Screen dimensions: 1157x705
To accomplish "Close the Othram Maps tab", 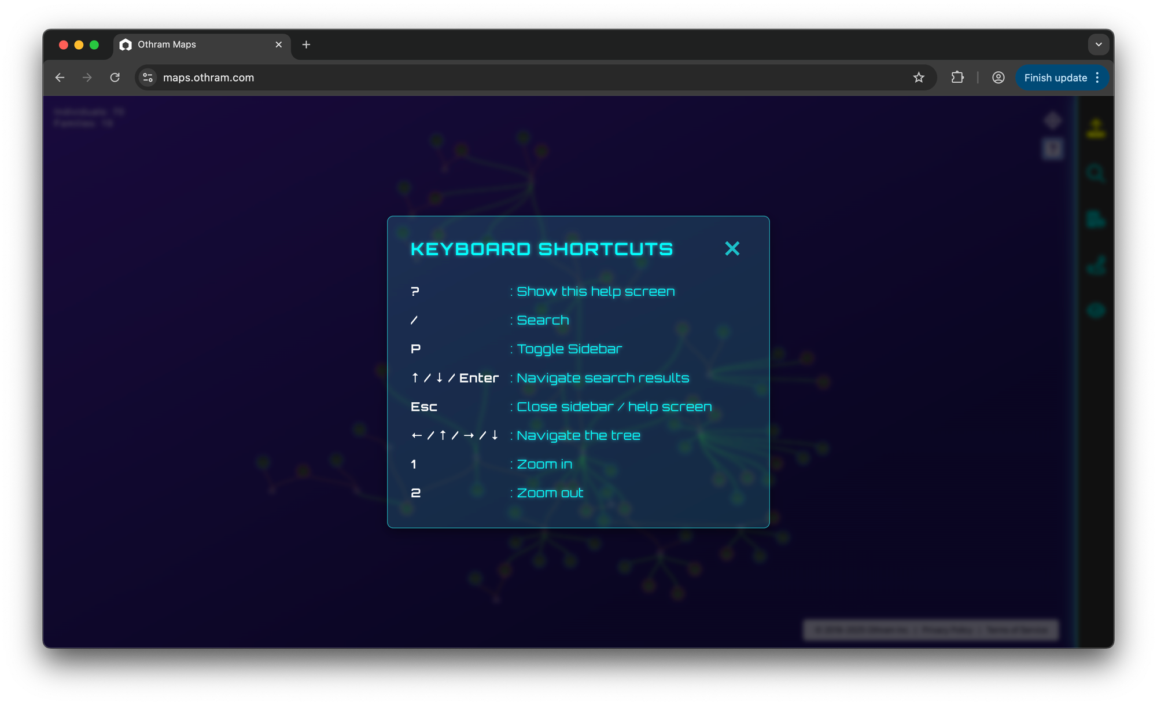I will 279,45.
